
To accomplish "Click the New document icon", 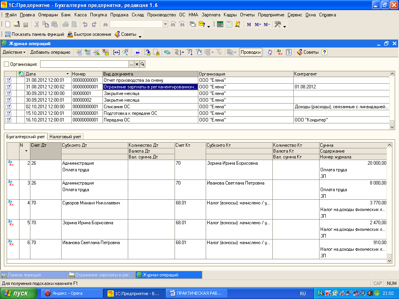I will (8, 25).
